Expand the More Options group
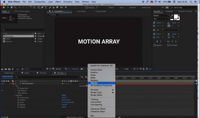 (x=16, y=93)
